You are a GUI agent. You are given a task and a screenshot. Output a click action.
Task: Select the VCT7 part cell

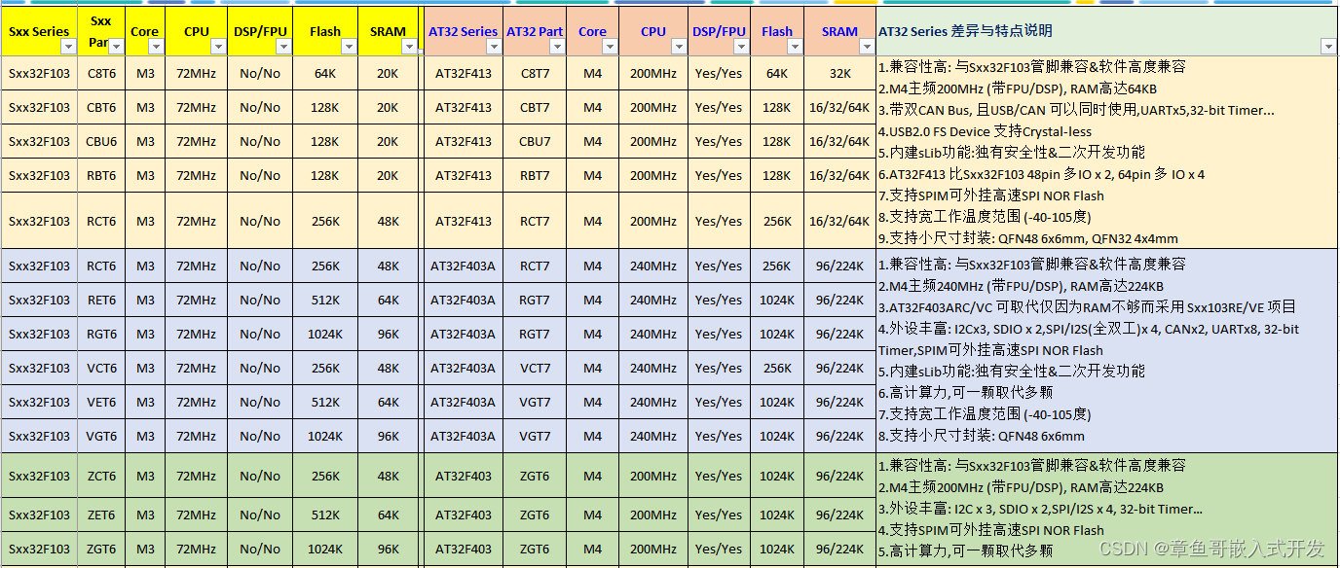535,368
